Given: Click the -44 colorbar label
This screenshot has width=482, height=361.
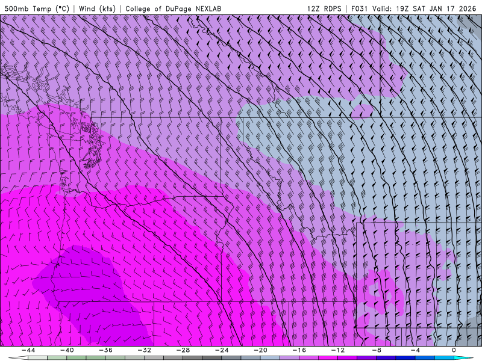Looking at the screenshot, I should [28, 350].
